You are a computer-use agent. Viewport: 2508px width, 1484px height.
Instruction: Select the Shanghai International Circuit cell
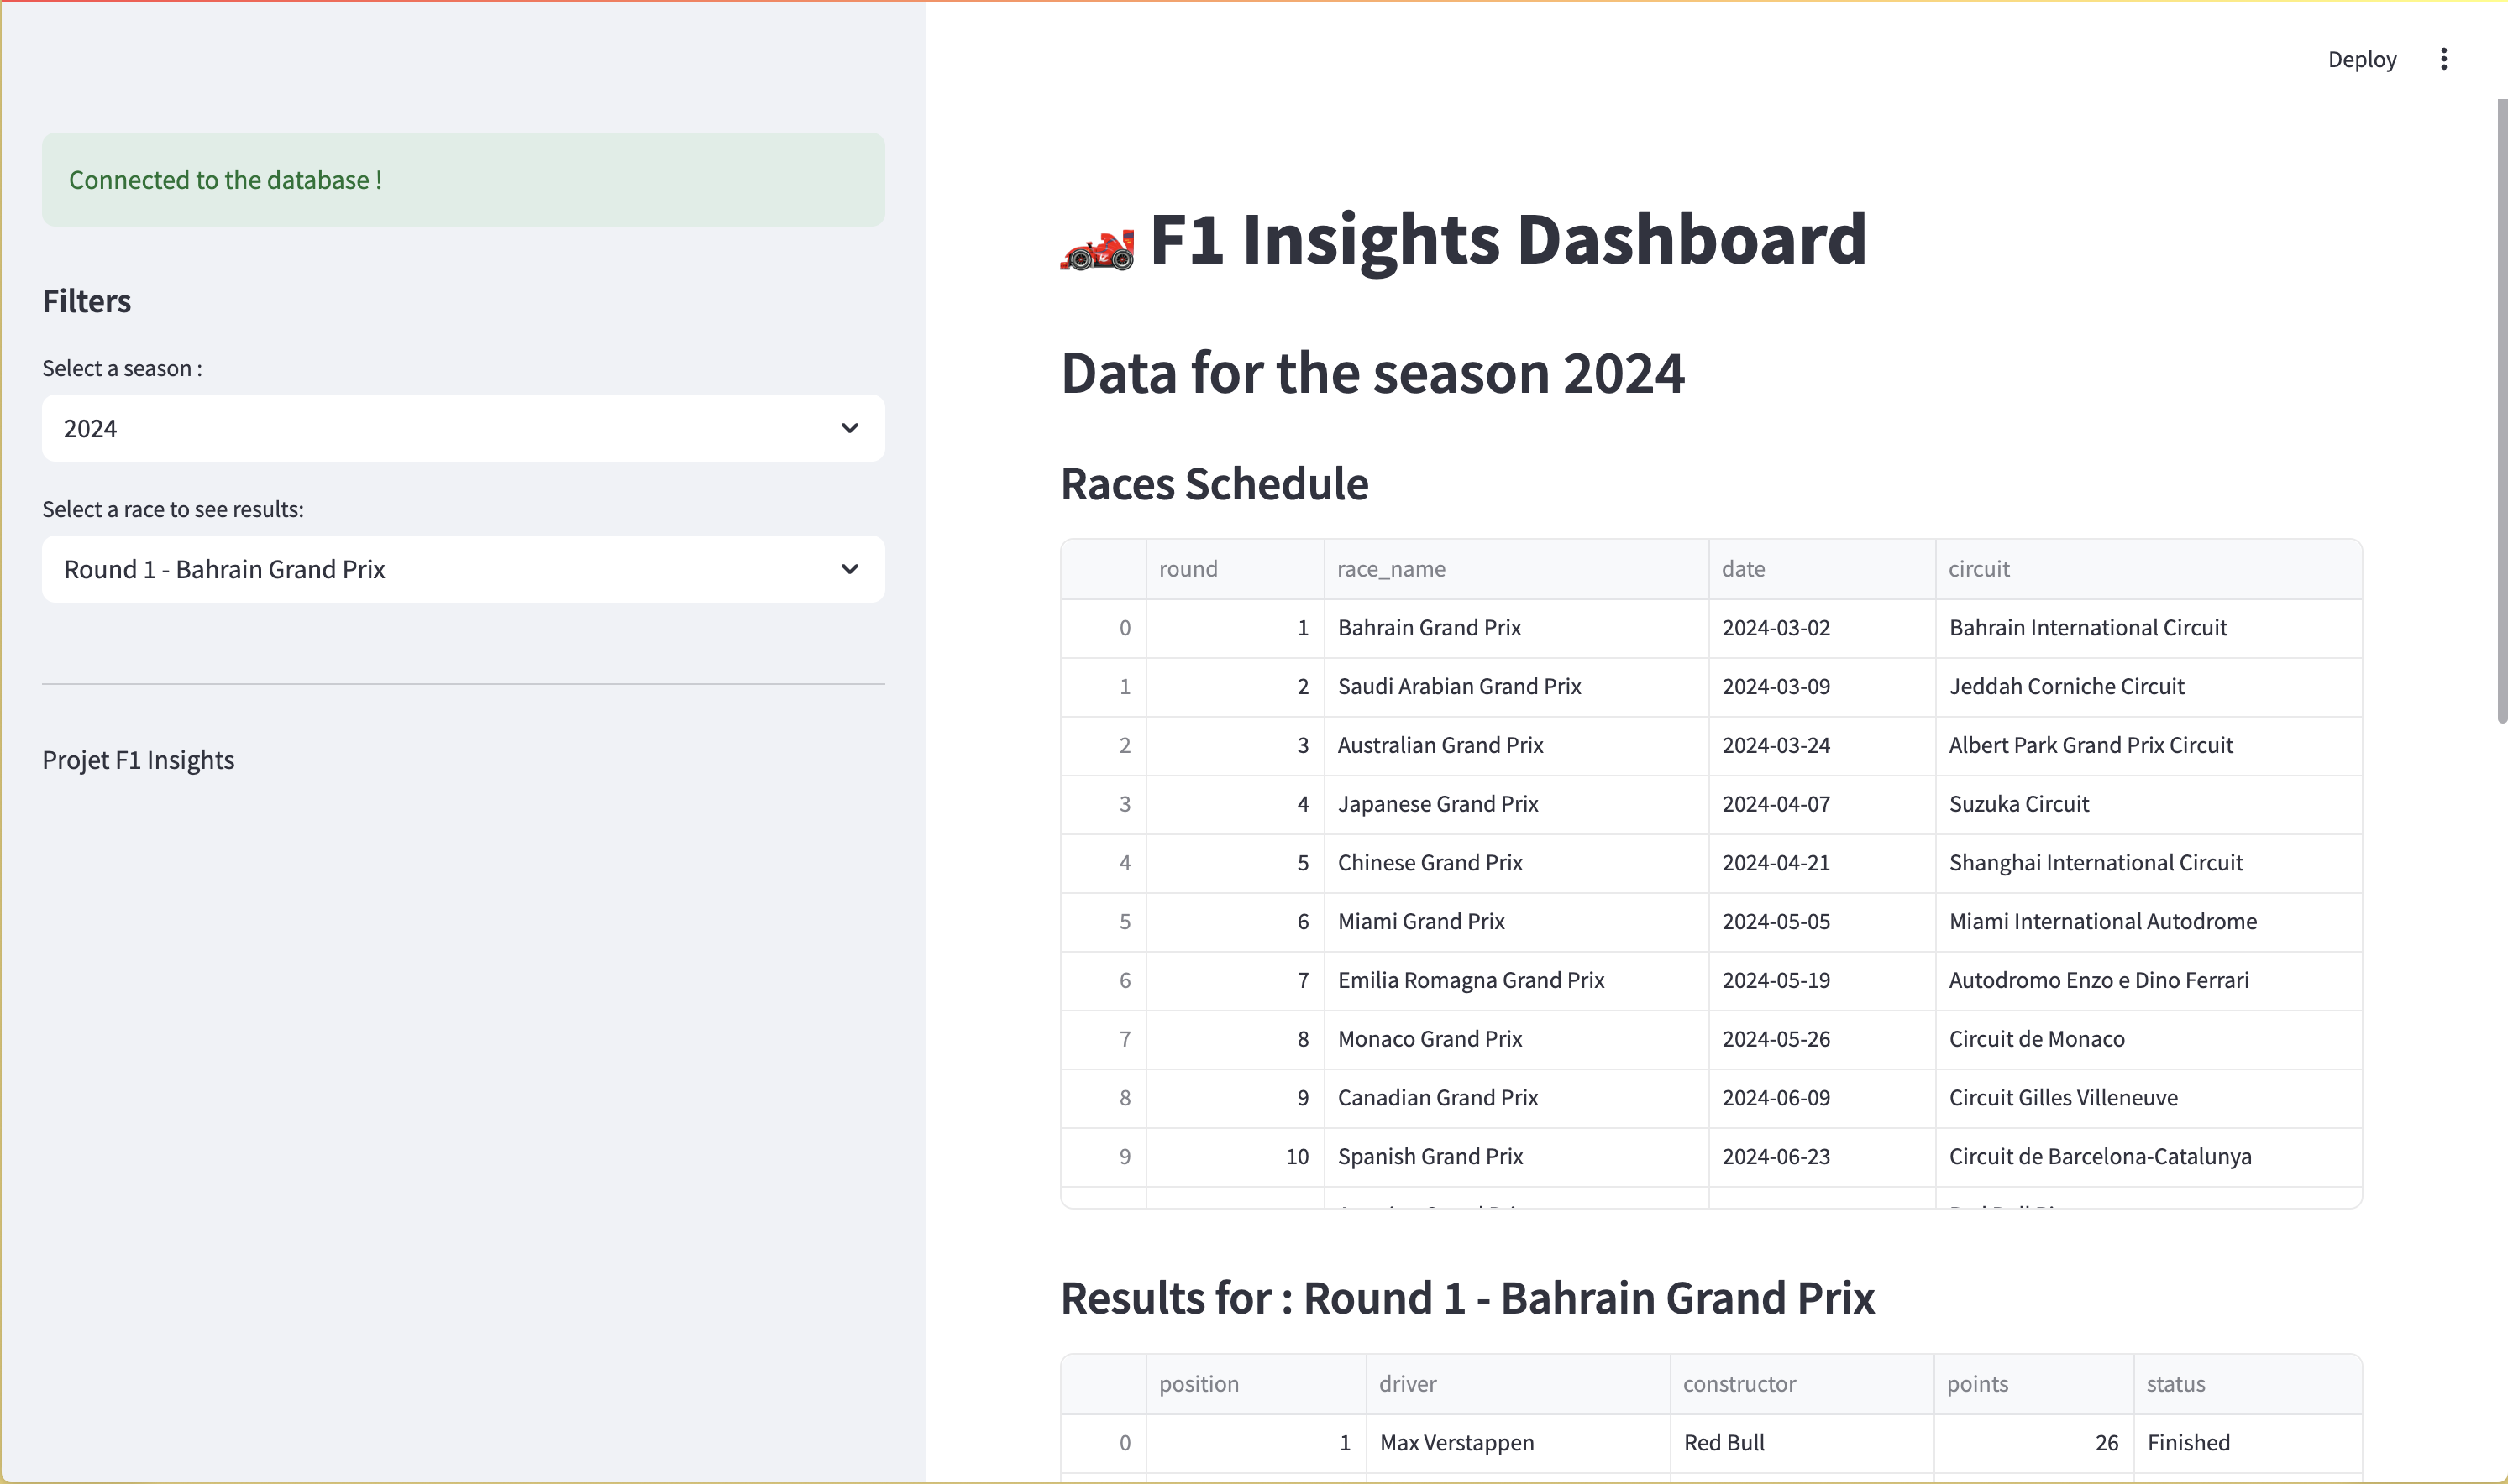click(x=2149, y=863)
